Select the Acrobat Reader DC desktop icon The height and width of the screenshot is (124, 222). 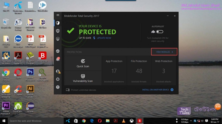click(x=18, y=58)
